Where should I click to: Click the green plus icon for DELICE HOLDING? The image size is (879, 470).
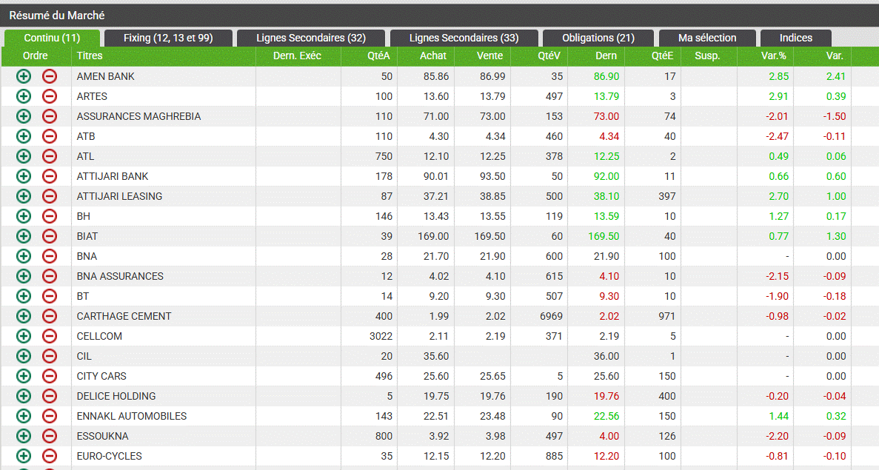pyautogui.click(x=24, y=396)
